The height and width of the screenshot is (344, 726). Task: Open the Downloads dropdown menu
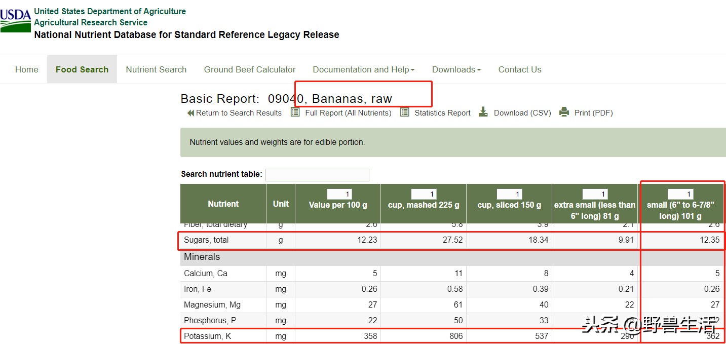click(456, 70)
